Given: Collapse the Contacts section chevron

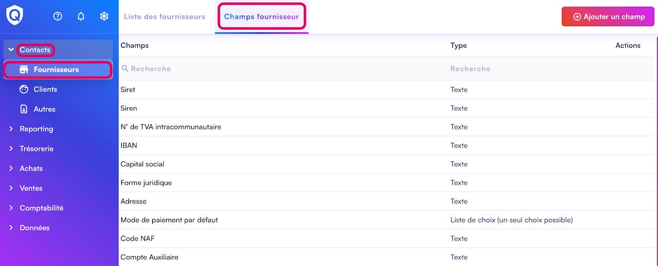Looking at the screenshot, I should (x=11, y=50).
